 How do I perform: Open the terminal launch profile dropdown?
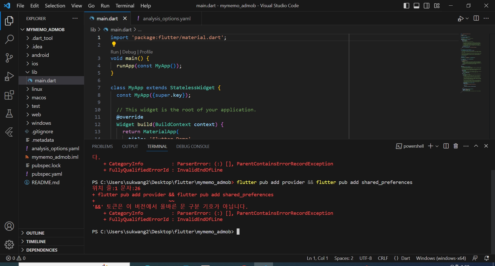point(437,146)
